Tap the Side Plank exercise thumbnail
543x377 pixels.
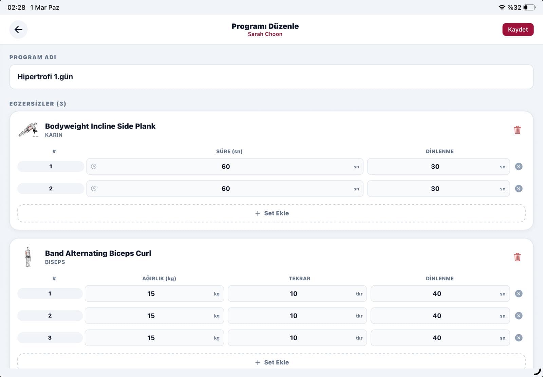(x=28, y=130)
